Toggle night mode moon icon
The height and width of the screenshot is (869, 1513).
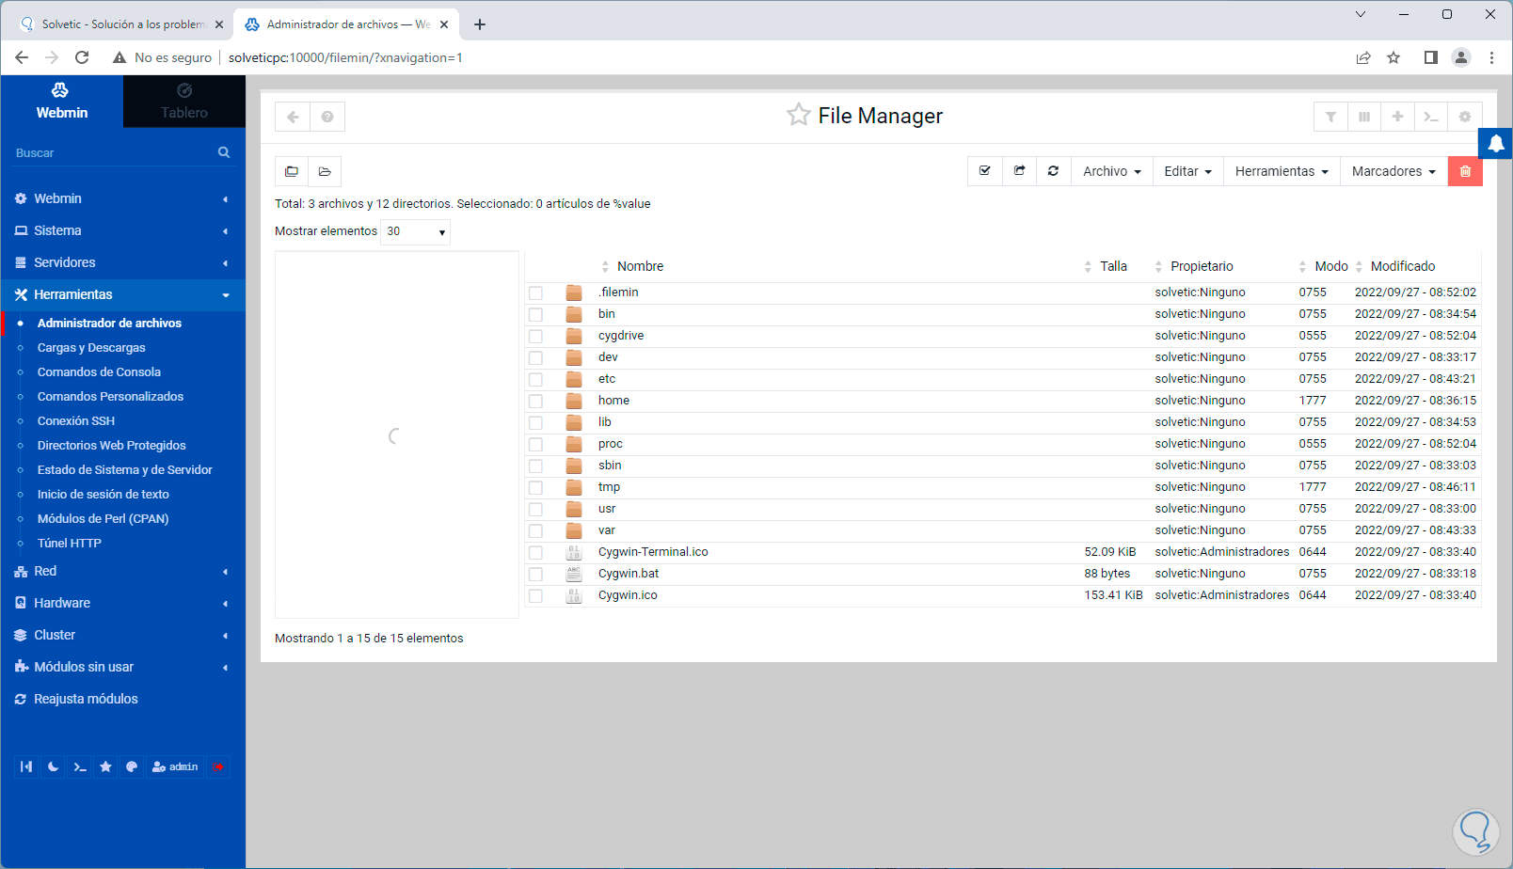coord(54,766)
